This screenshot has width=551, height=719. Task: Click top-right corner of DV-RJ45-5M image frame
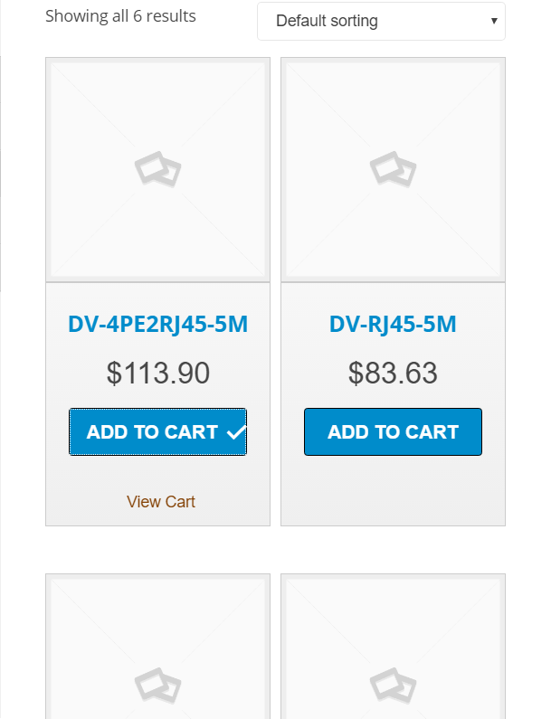coord(499,63)
